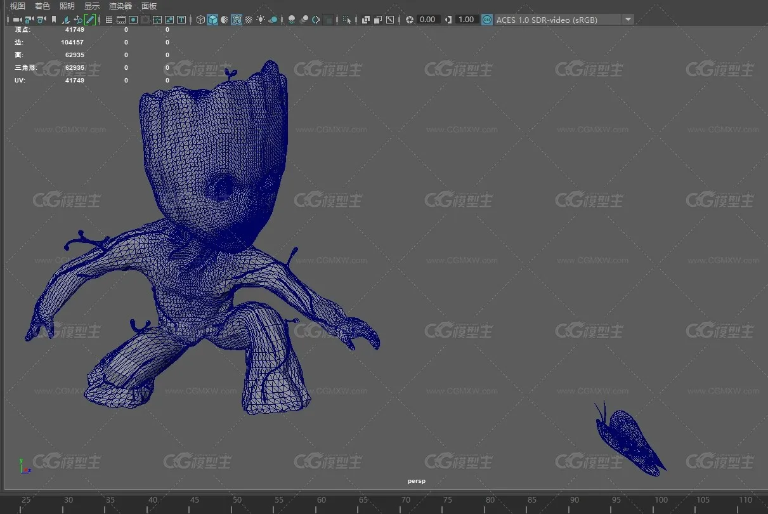Click the X-Ray icon
Viewport: 768px width, 514px height.
pyautogui.click(x=366, y=20)
